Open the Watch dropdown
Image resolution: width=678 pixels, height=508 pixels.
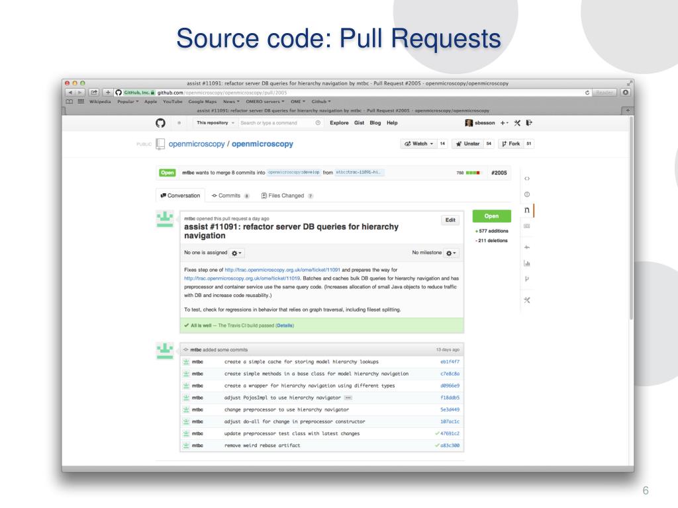(x=418, y=144)
